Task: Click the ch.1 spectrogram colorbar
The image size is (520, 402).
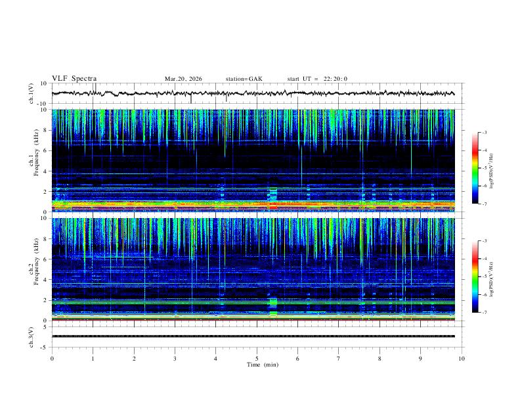Action: click(x=475, y=168)
